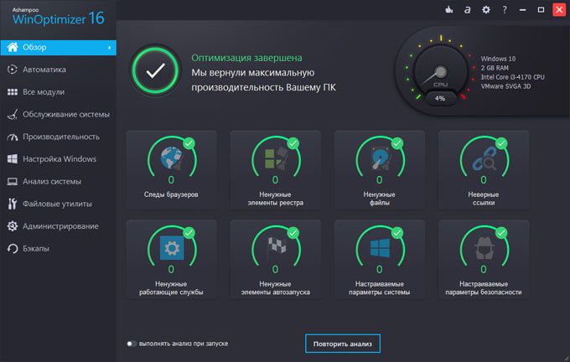Viewport: 570px width, 362px height.
Task: Click the Следы браузеров label
Action: tap(171, 194)
